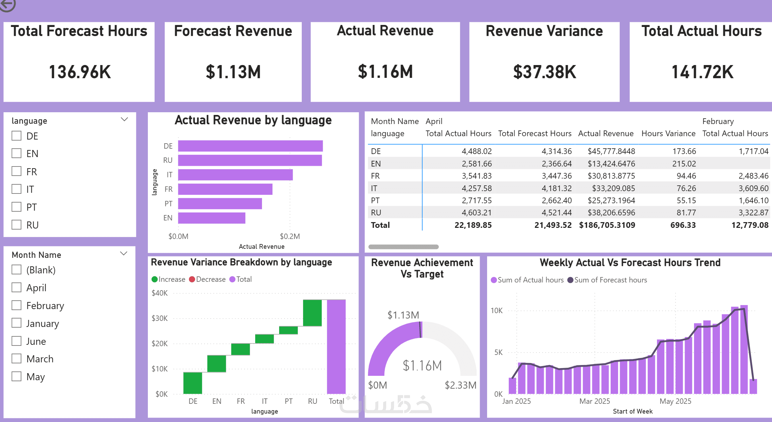
Task: Click the red Decrease legend marker
Action: point(192,279)
